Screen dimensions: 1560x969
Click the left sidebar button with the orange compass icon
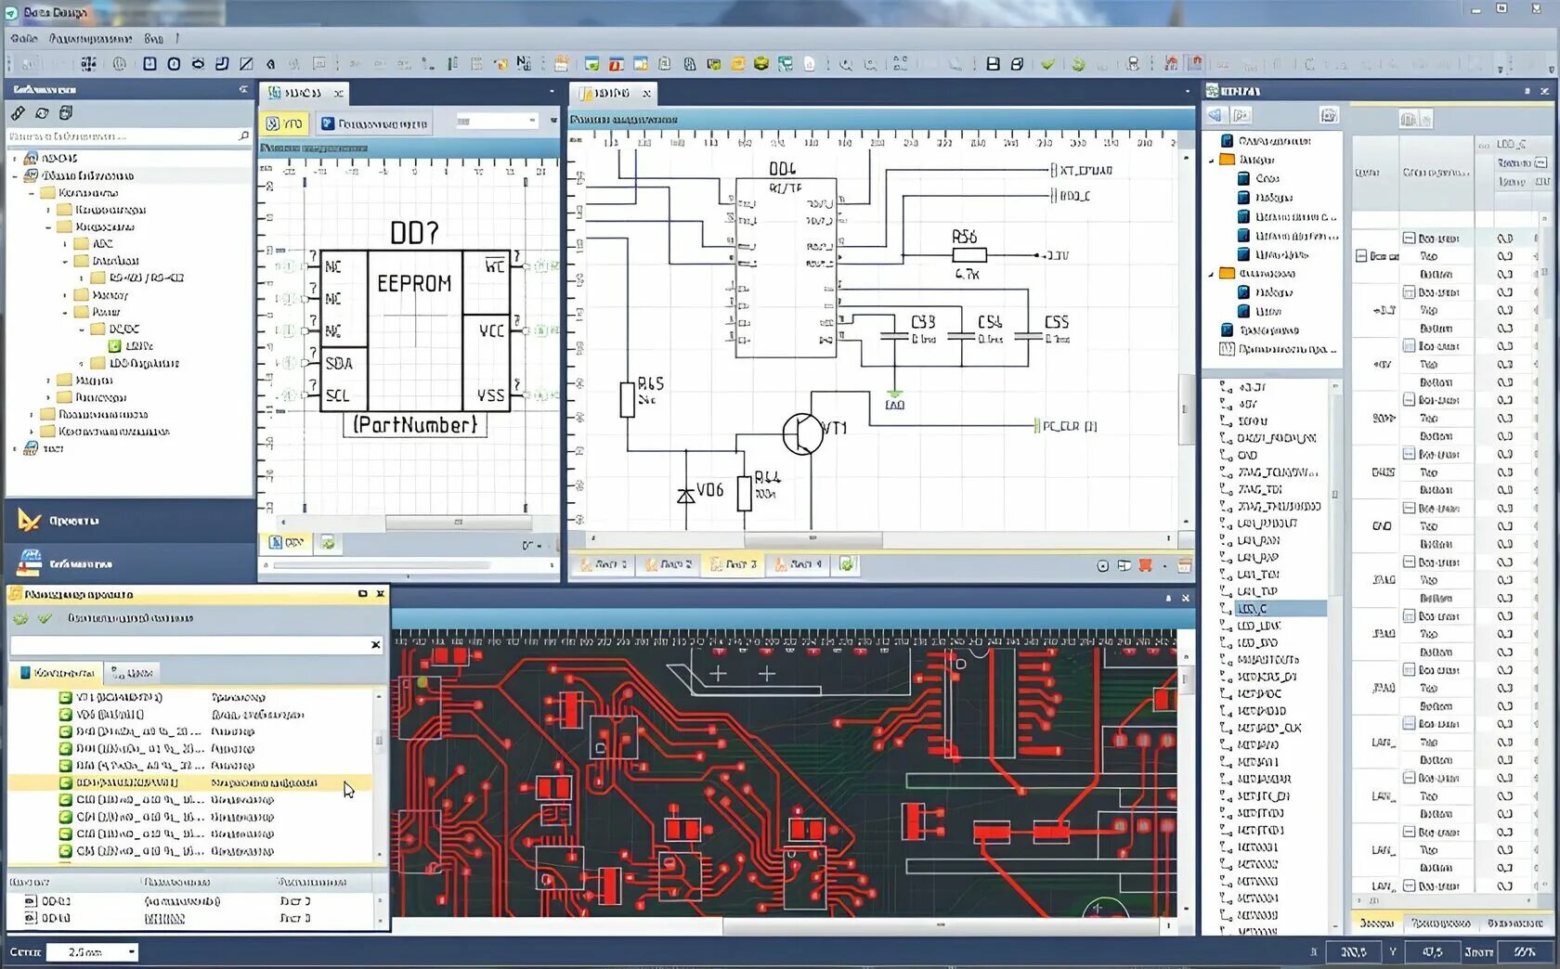pos(130,521)
